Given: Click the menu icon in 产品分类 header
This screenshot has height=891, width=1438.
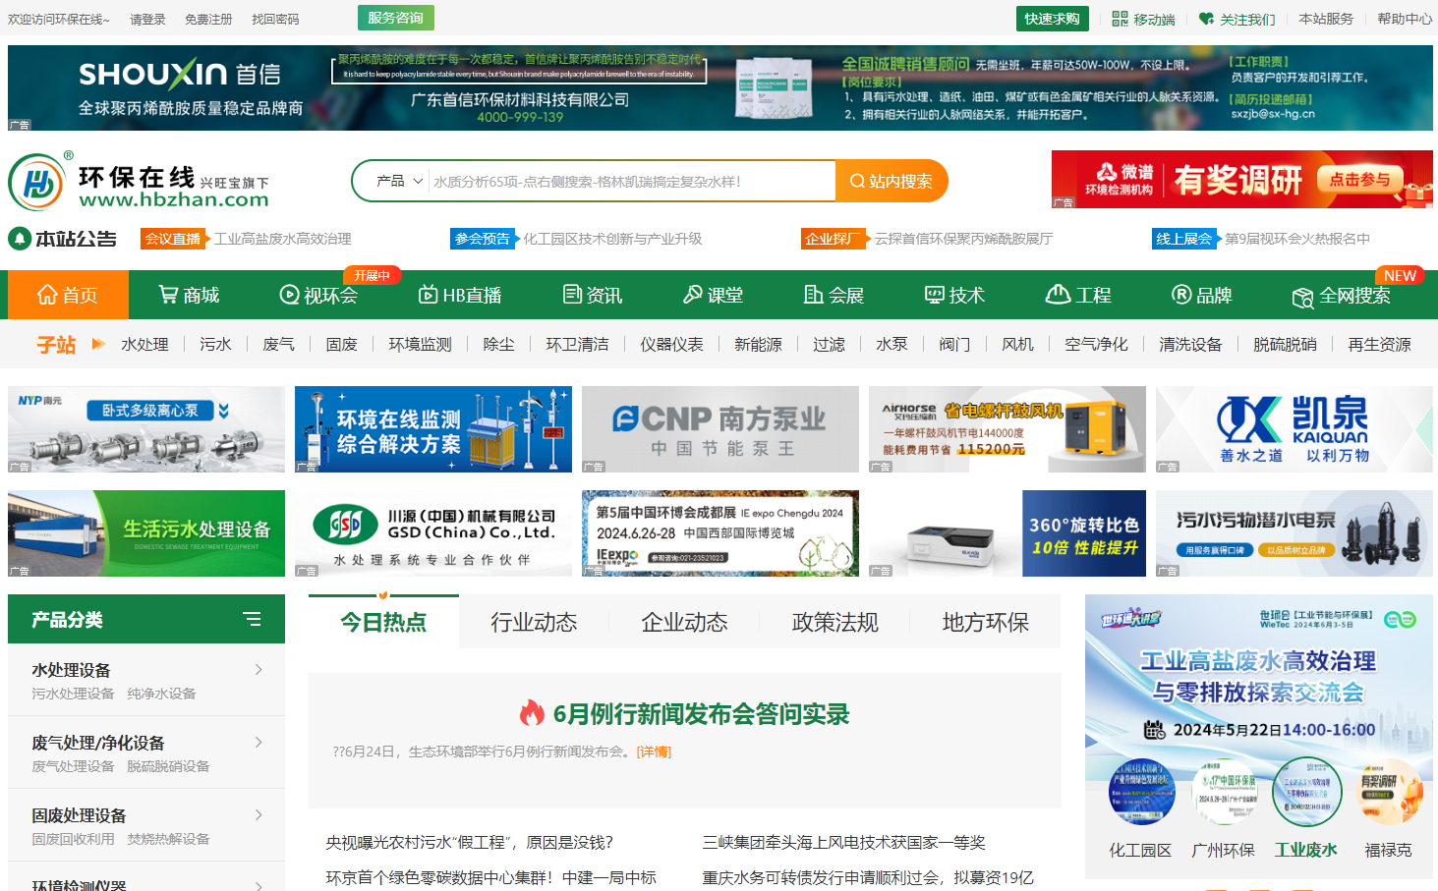Looking at the screenshot, I should coord(252,619).
